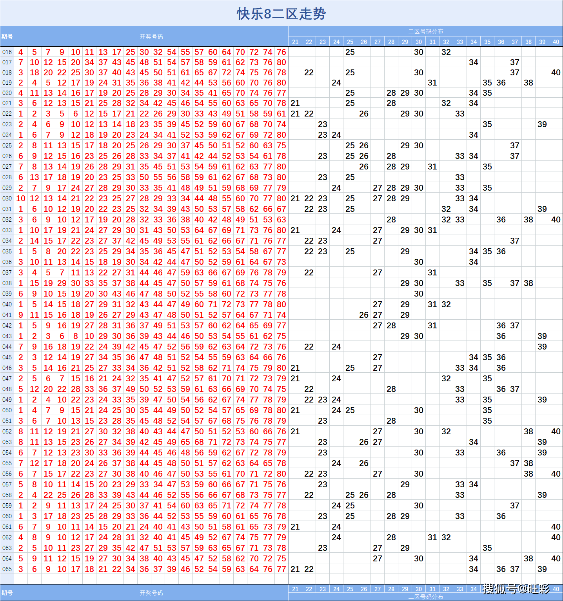Click period number 063

(x=7, y=548)
